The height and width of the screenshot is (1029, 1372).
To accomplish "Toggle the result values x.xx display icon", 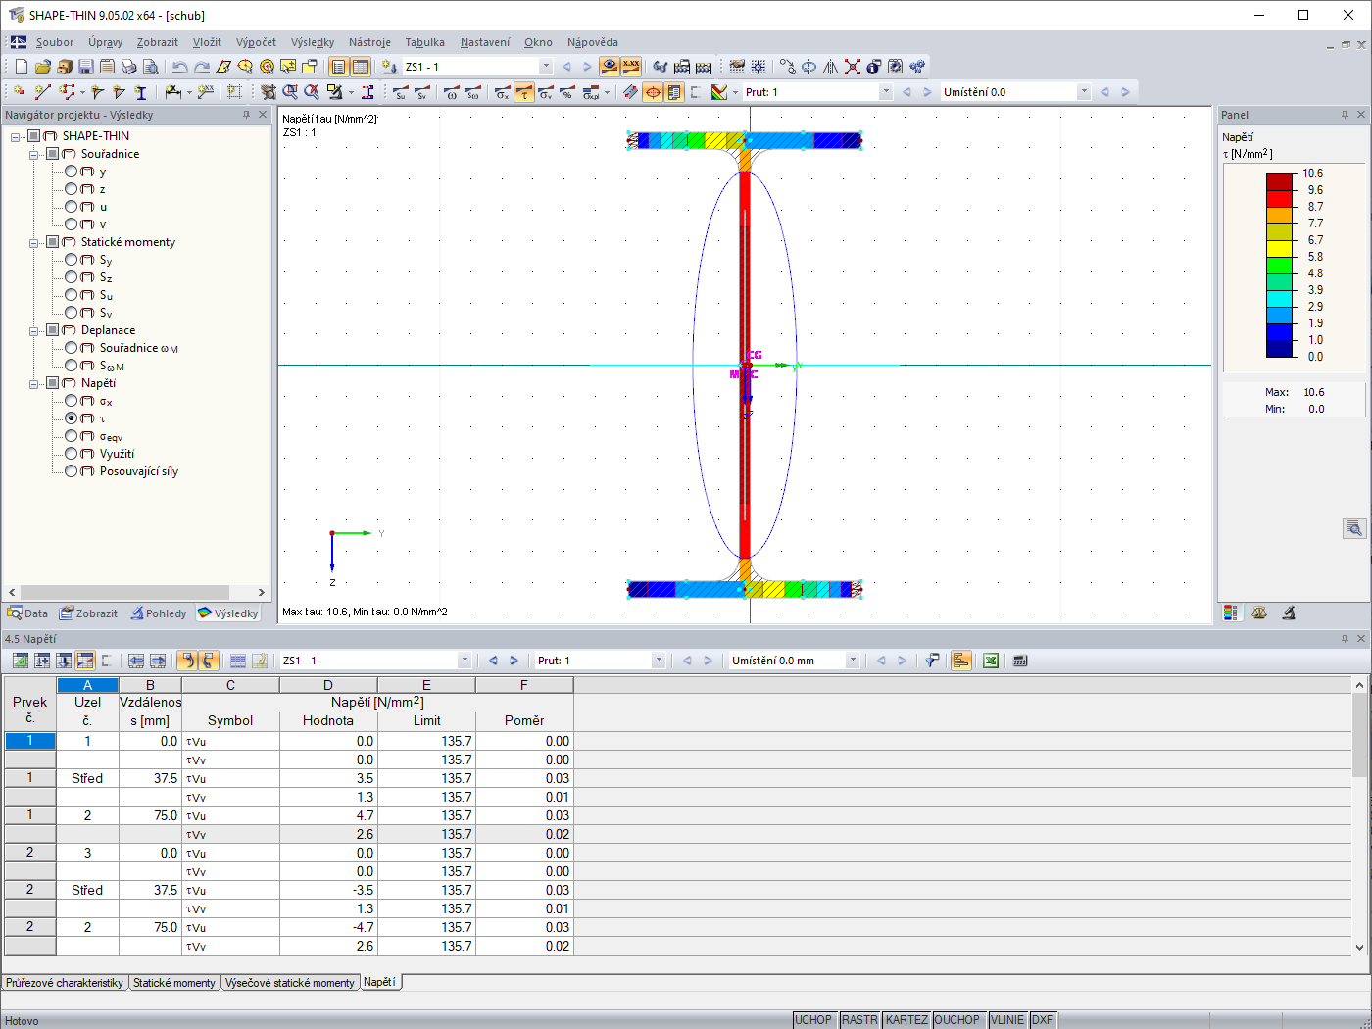I will tap(631, 67).
